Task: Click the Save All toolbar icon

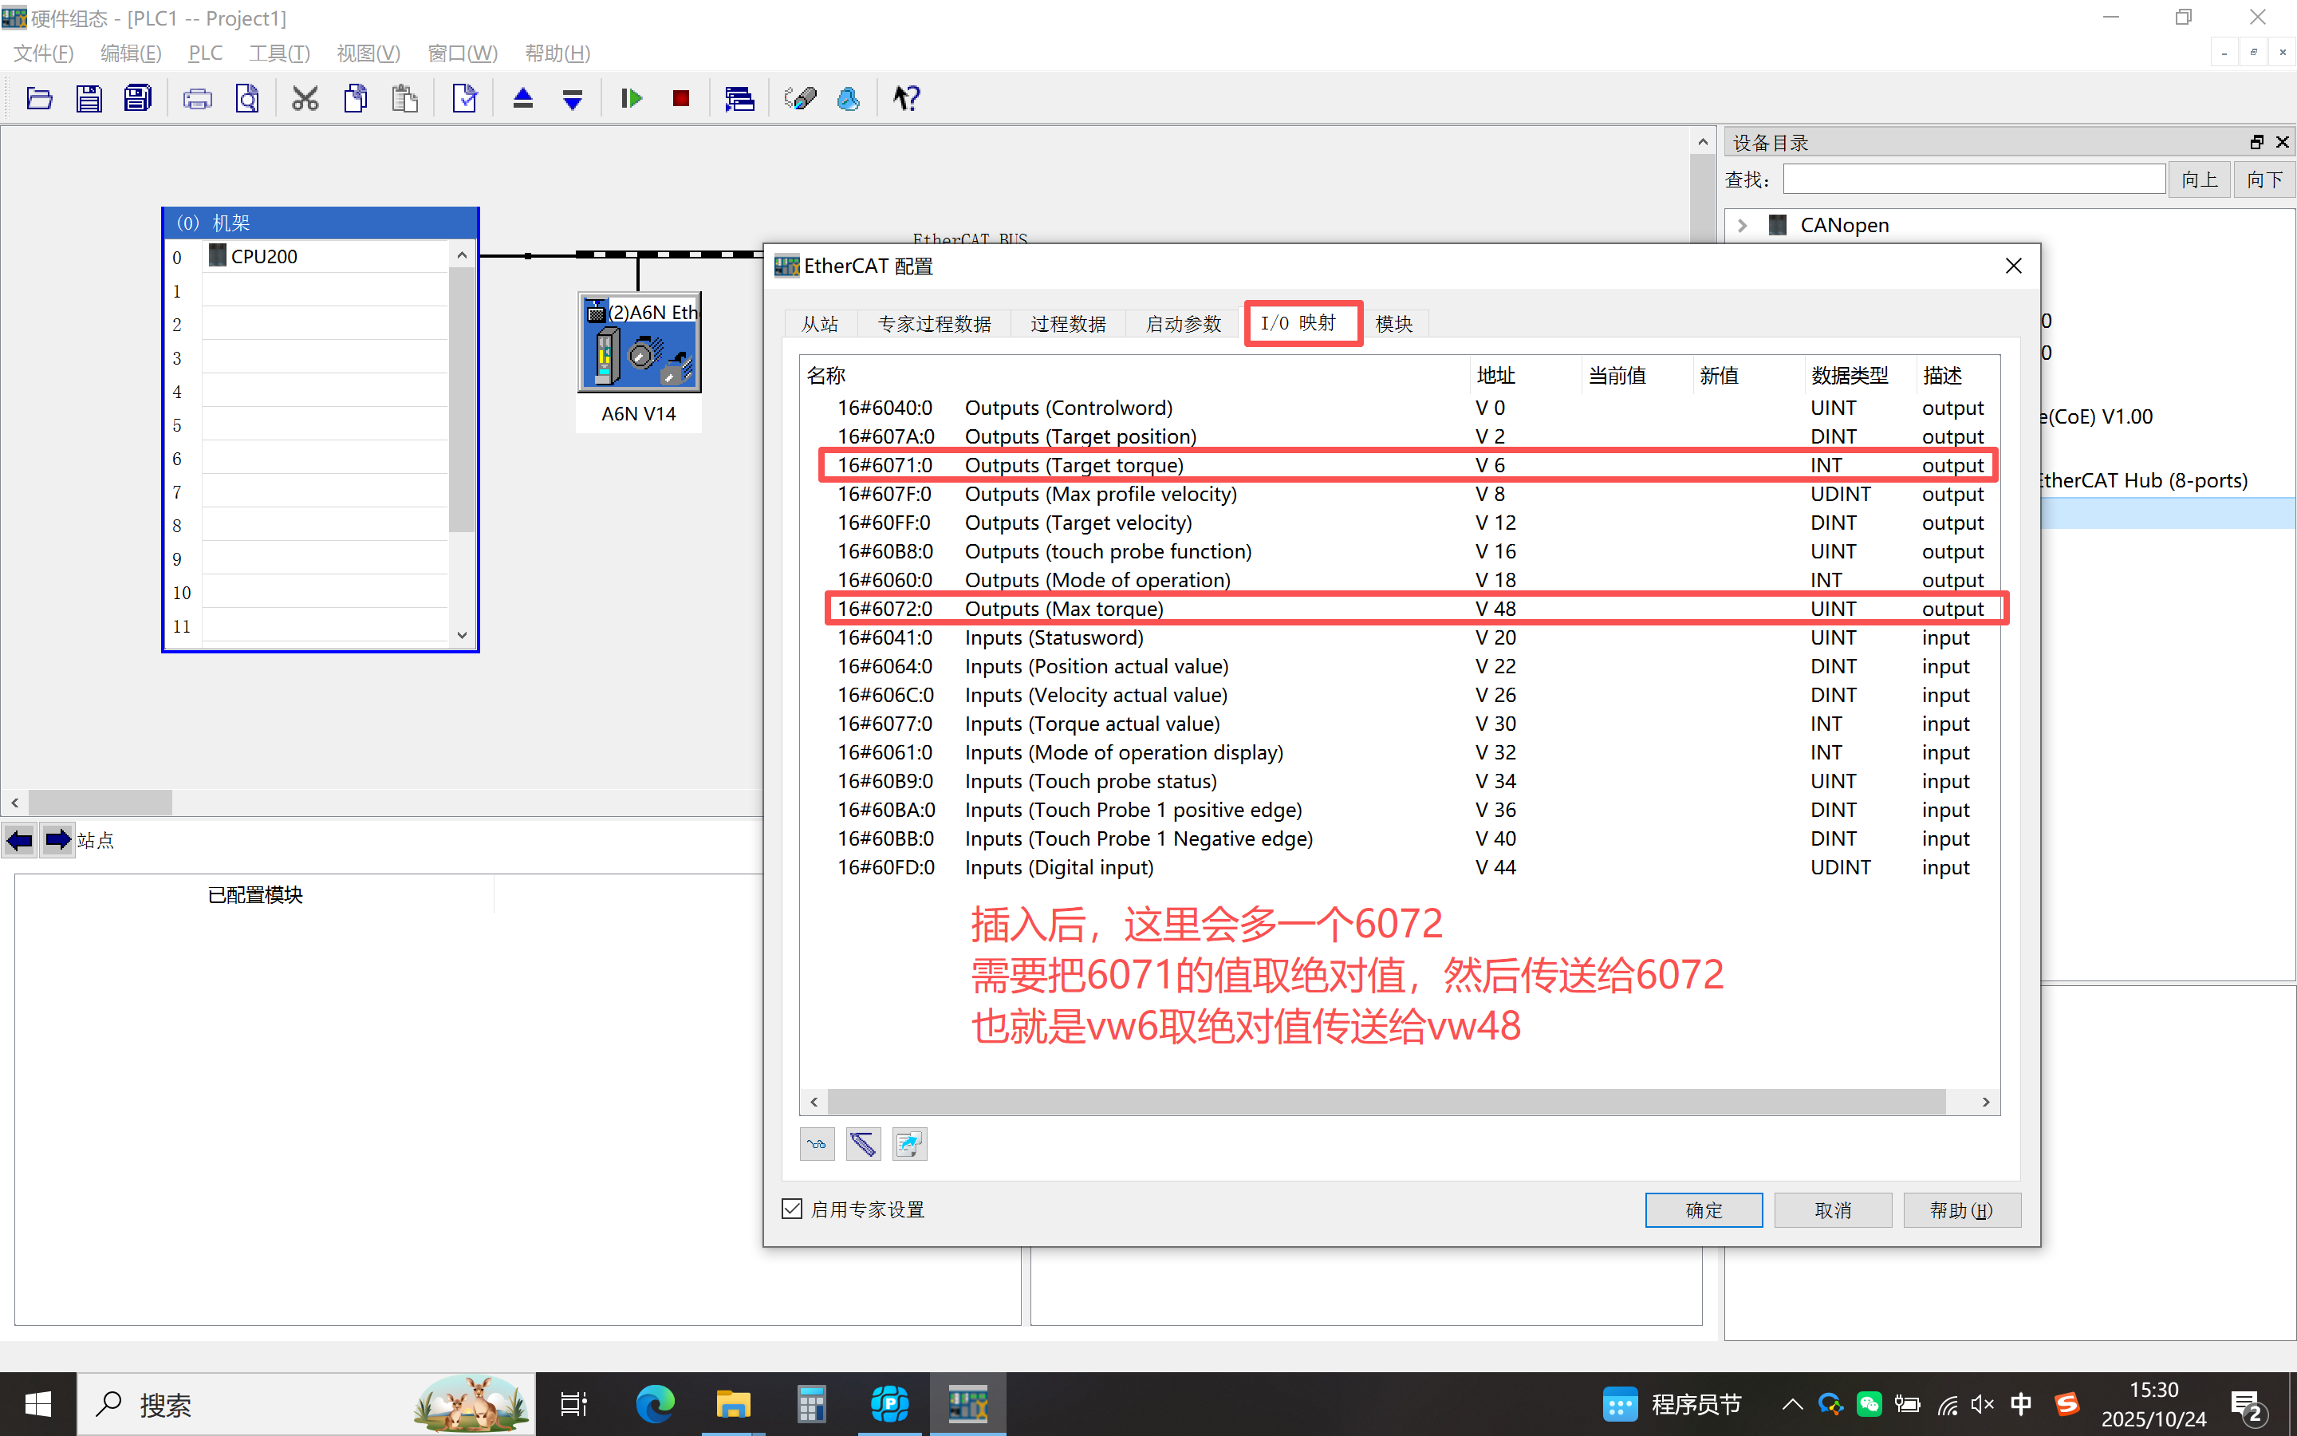Action: pos(138,98)
